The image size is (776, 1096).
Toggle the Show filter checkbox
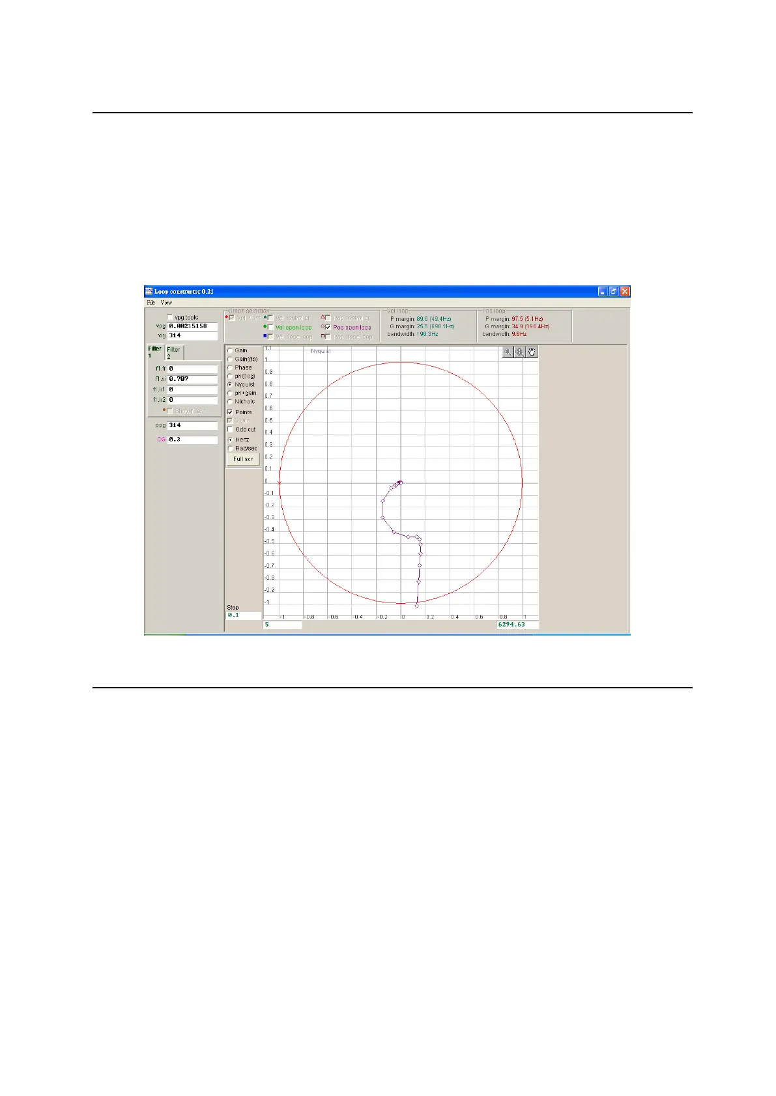(x=170, y=411)
